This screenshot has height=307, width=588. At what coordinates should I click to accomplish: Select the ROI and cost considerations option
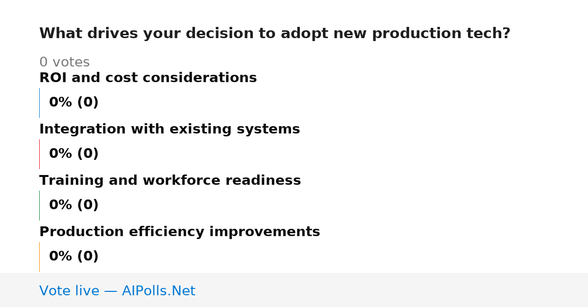coord(148,78)
